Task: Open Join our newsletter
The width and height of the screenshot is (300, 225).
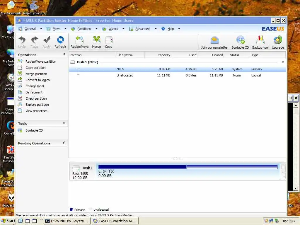Action: tap(214, 42)
